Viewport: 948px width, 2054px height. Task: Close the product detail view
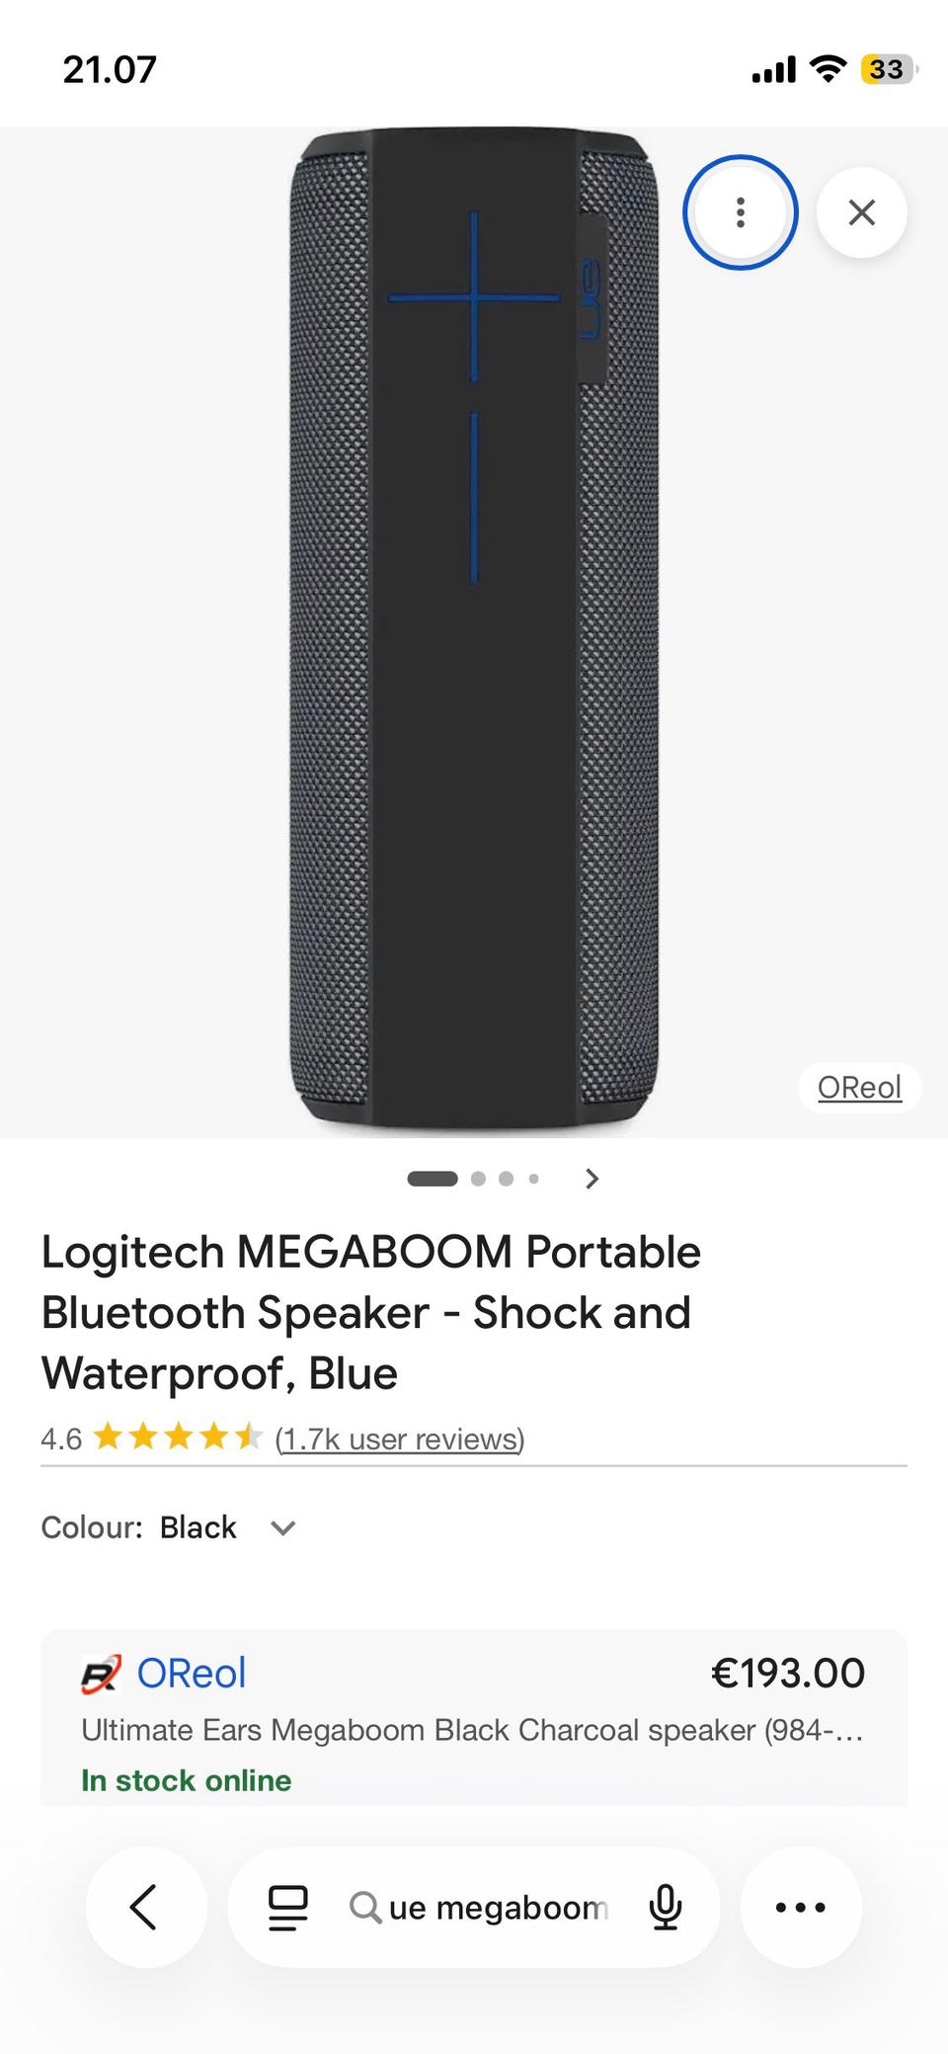861,212
